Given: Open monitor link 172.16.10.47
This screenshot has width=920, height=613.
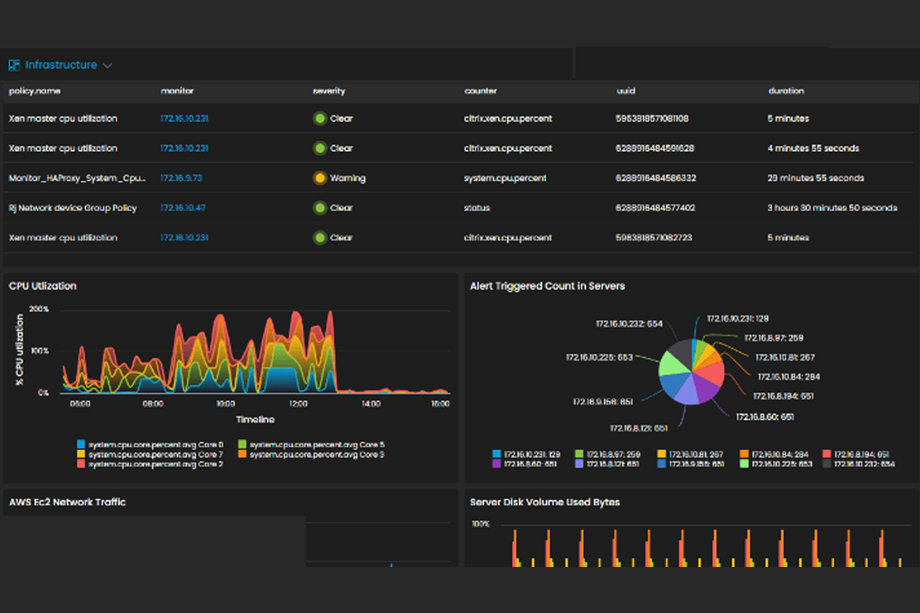Looking at the screenshot, I should tap(183, 208).
